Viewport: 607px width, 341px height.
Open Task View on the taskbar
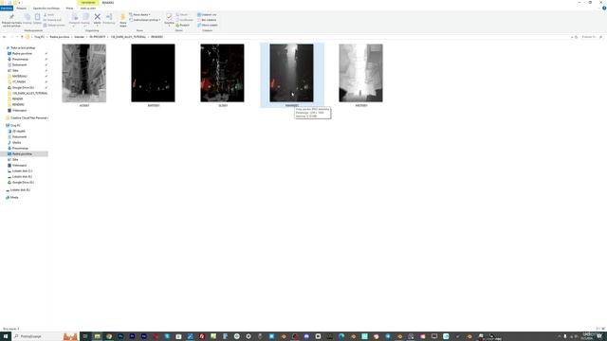85,336
